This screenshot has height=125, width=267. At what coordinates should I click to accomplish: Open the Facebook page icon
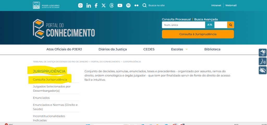96,5
